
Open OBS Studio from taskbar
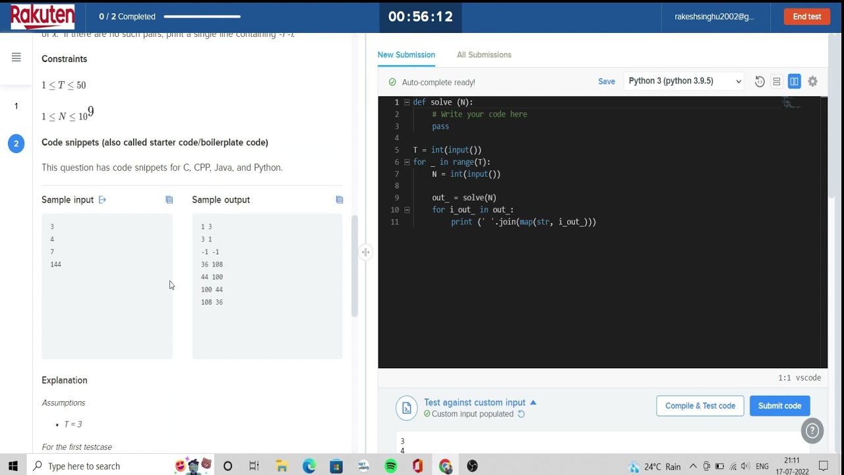tap(472, 466)
